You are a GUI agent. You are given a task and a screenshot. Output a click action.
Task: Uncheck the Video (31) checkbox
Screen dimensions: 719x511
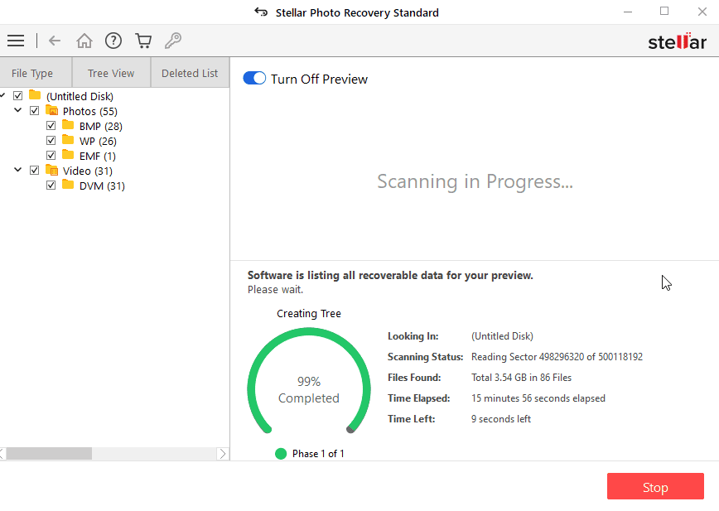coord(35,171)
